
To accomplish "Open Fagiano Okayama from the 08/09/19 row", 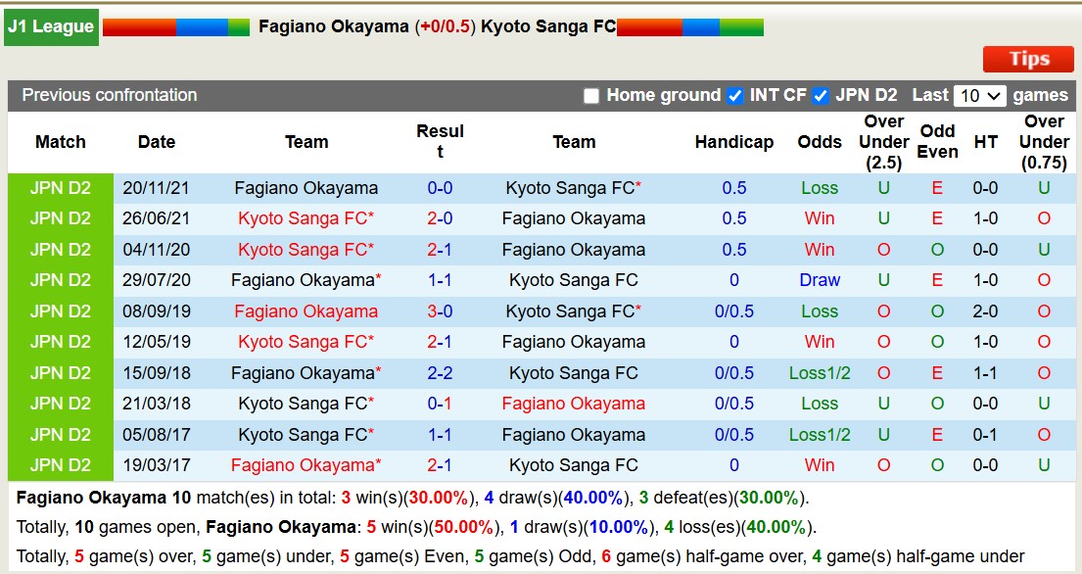I will 305,311.
